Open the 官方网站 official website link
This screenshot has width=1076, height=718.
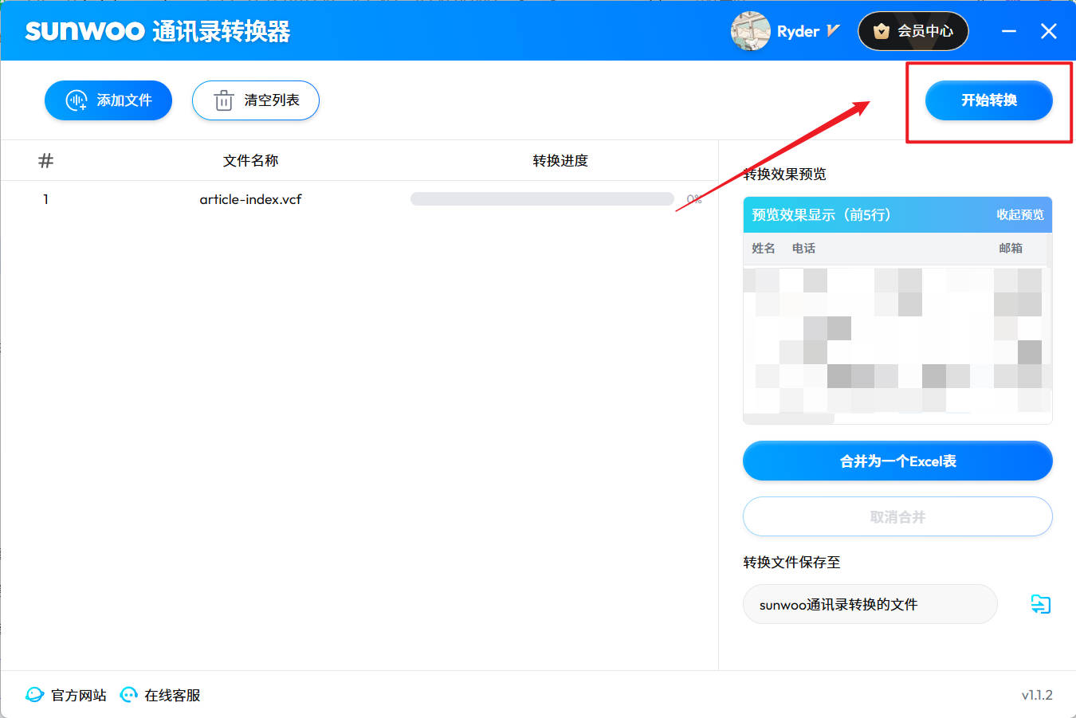tap(66, 695)
